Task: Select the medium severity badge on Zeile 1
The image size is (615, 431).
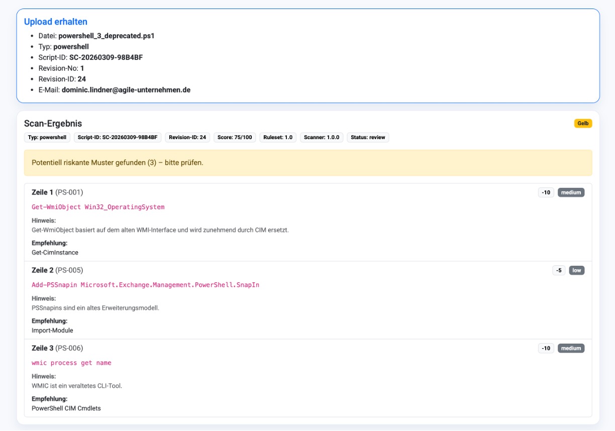Action: pos(570,192)
